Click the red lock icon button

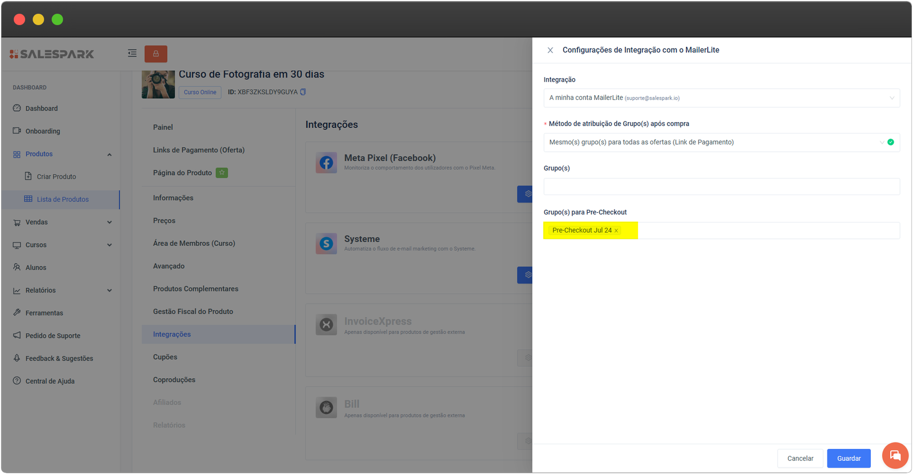156,54
